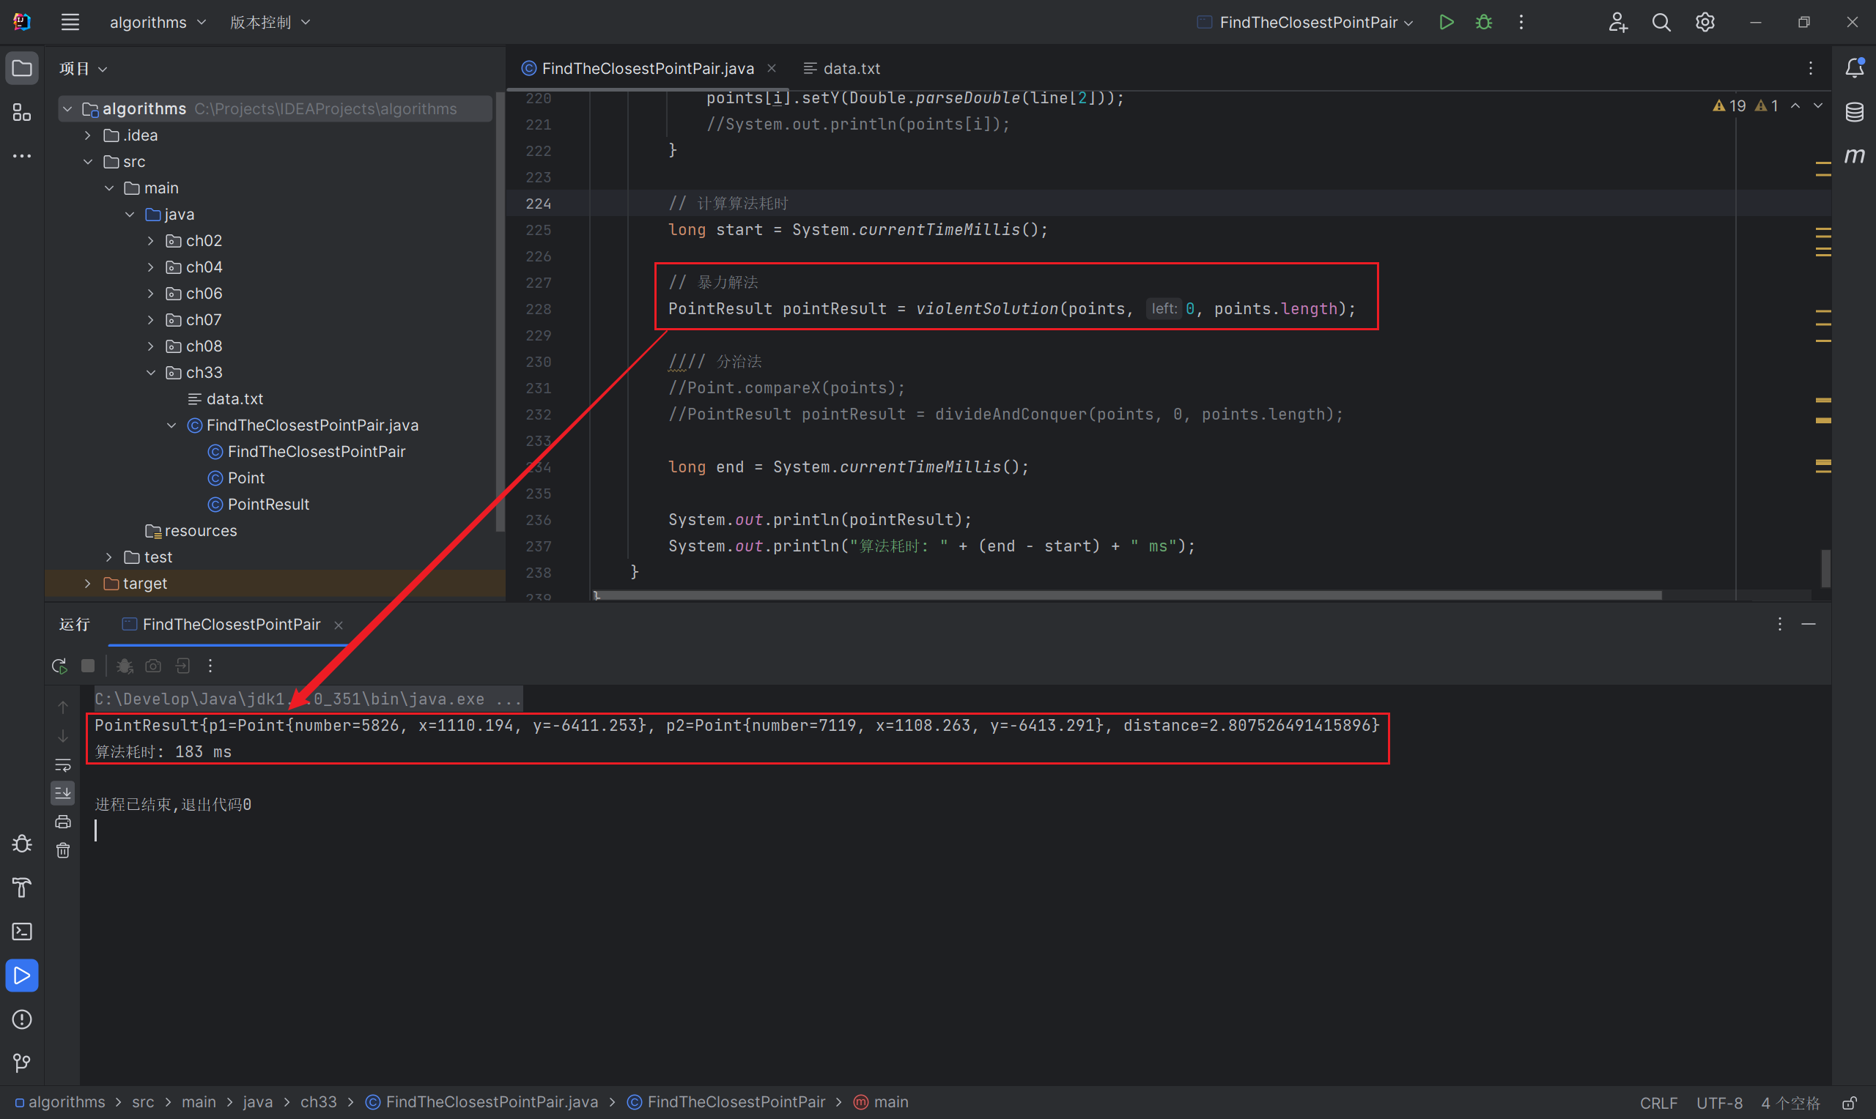Select the Rerun program icon

[59, 666]
